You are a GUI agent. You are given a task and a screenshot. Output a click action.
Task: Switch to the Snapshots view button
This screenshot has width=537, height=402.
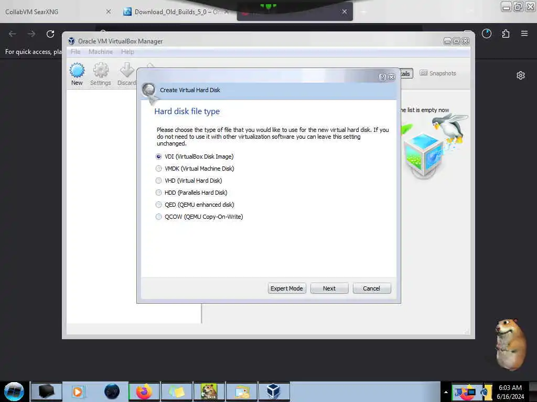point(438,73)
